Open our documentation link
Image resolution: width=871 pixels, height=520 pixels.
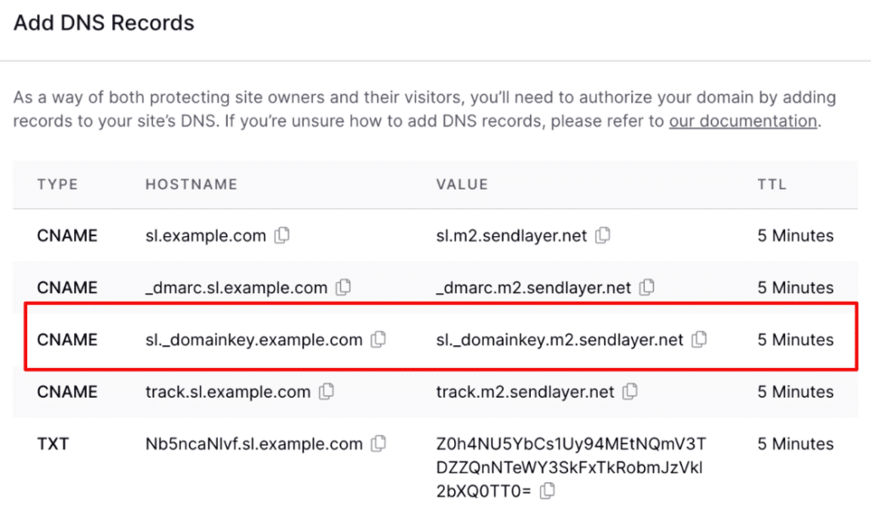(x=742, y=121)
